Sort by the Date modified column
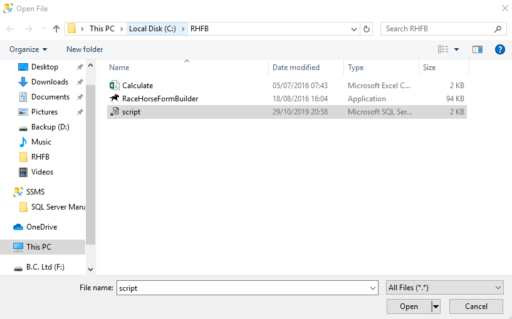This screenshot has height=319, width=512. point(296,68)
